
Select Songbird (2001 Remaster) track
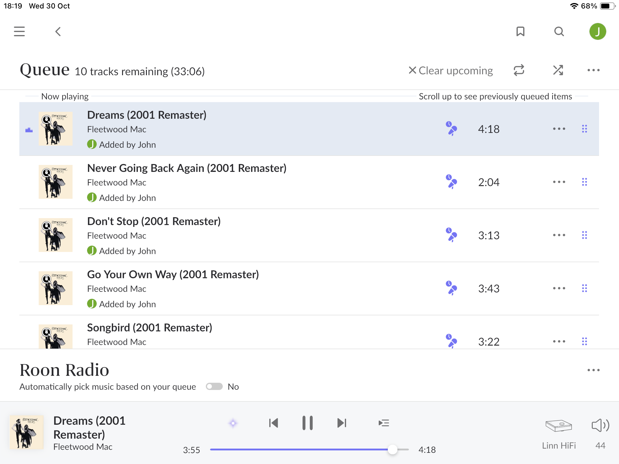[150, 328]
